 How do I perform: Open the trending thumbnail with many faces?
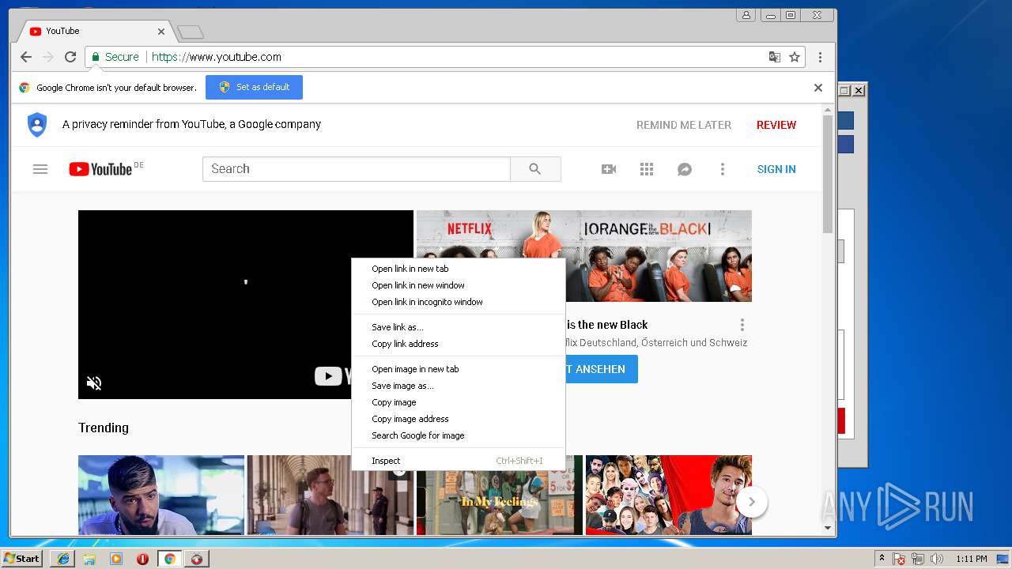tap(669, 495)
